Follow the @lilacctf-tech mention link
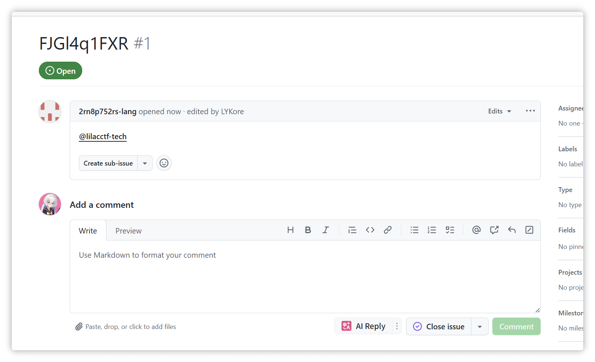This screenshot has height=362, width=595. coord(103,137)
